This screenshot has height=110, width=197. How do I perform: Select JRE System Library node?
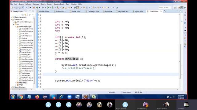click(x=23, y=22)
